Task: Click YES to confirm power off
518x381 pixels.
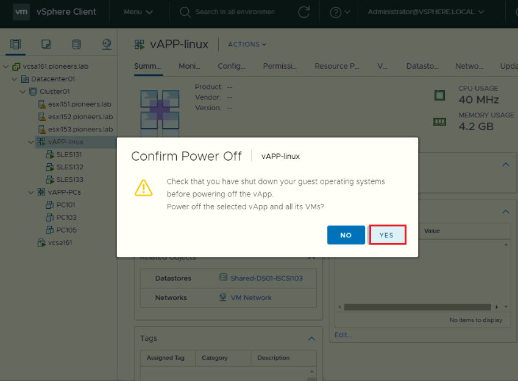Action: pos(387,235)
